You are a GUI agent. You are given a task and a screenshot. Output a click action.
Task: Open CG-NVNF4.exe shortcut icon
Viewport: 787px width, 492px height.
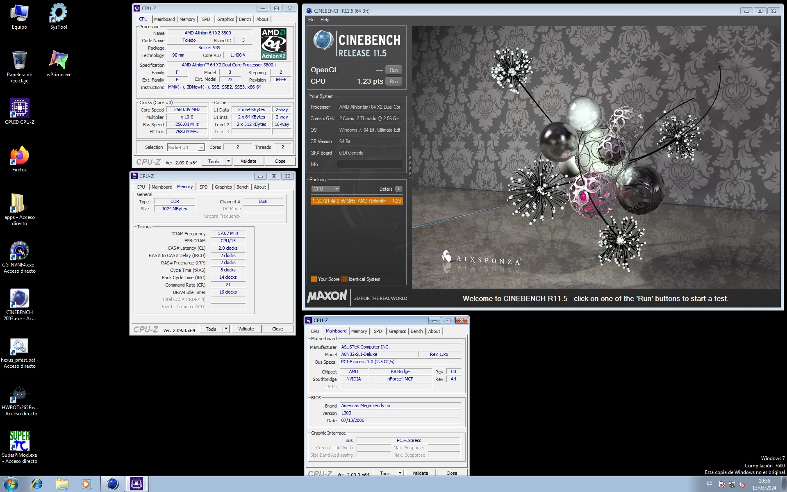pyautogui.click(x=19, y=257)
